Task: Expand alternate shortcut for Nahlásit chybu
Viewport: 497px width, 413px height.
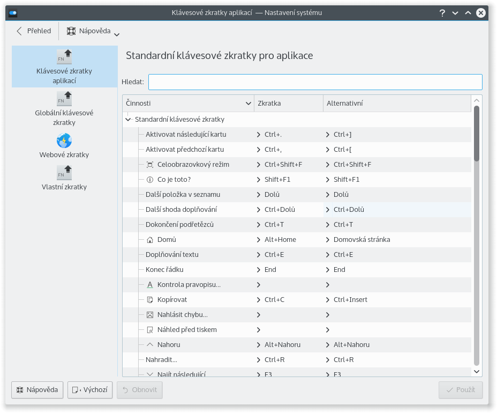Action: pyautogui.click(x=328, y=315)
